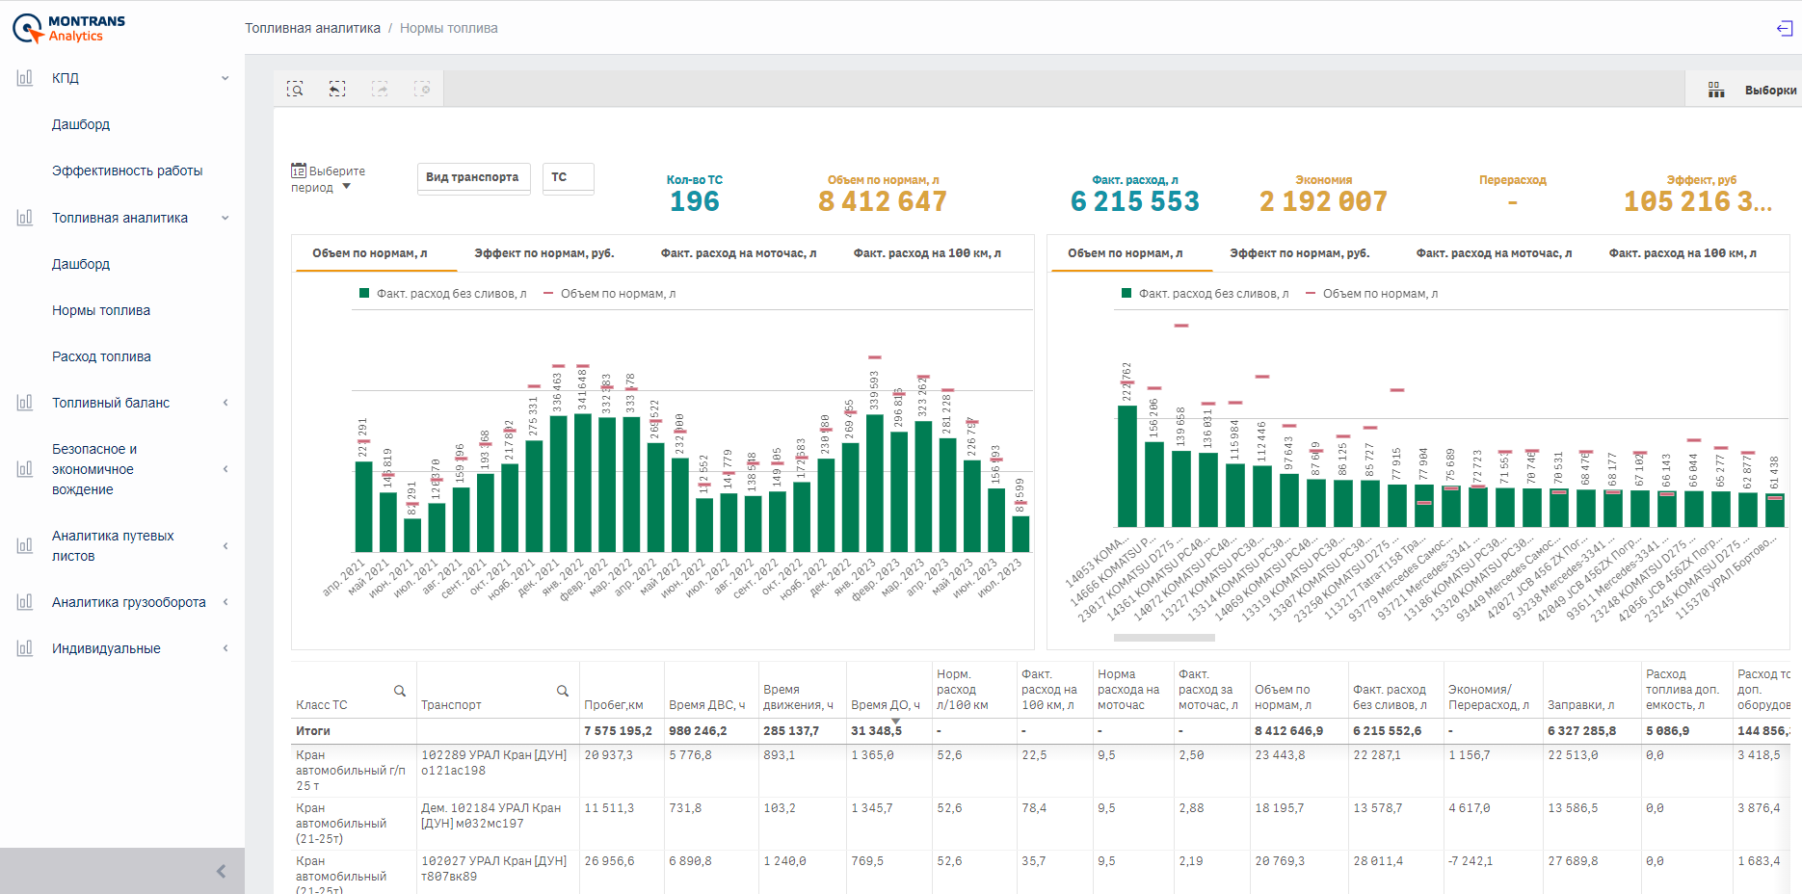
Task: Click the first green bar in the right chart
Action: [x=1127, y=466]
